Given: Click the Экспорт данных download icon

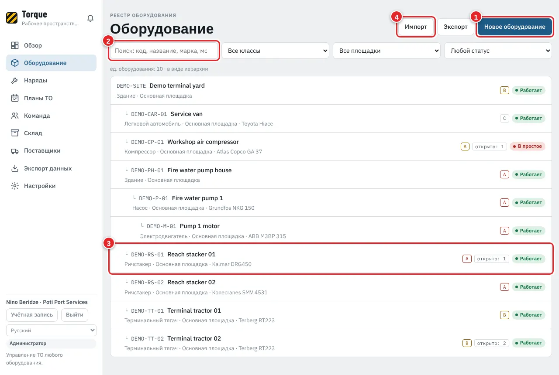Looking at the screenshot, I should 15,168.
